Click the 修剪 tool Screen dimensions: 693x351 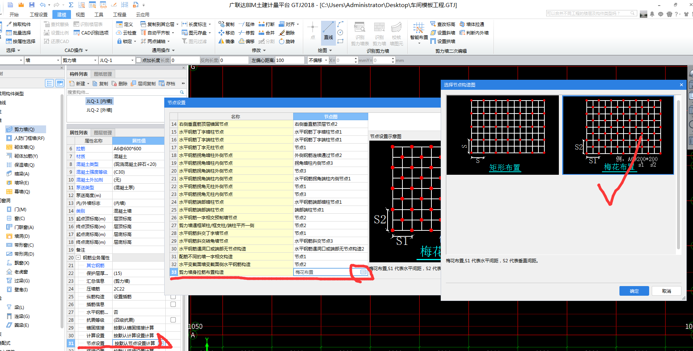246,33
